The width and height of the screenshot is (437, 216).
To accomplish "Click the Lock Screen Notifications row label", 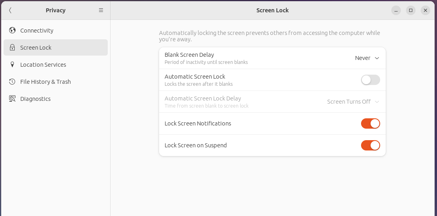I will tap(198, 123).
